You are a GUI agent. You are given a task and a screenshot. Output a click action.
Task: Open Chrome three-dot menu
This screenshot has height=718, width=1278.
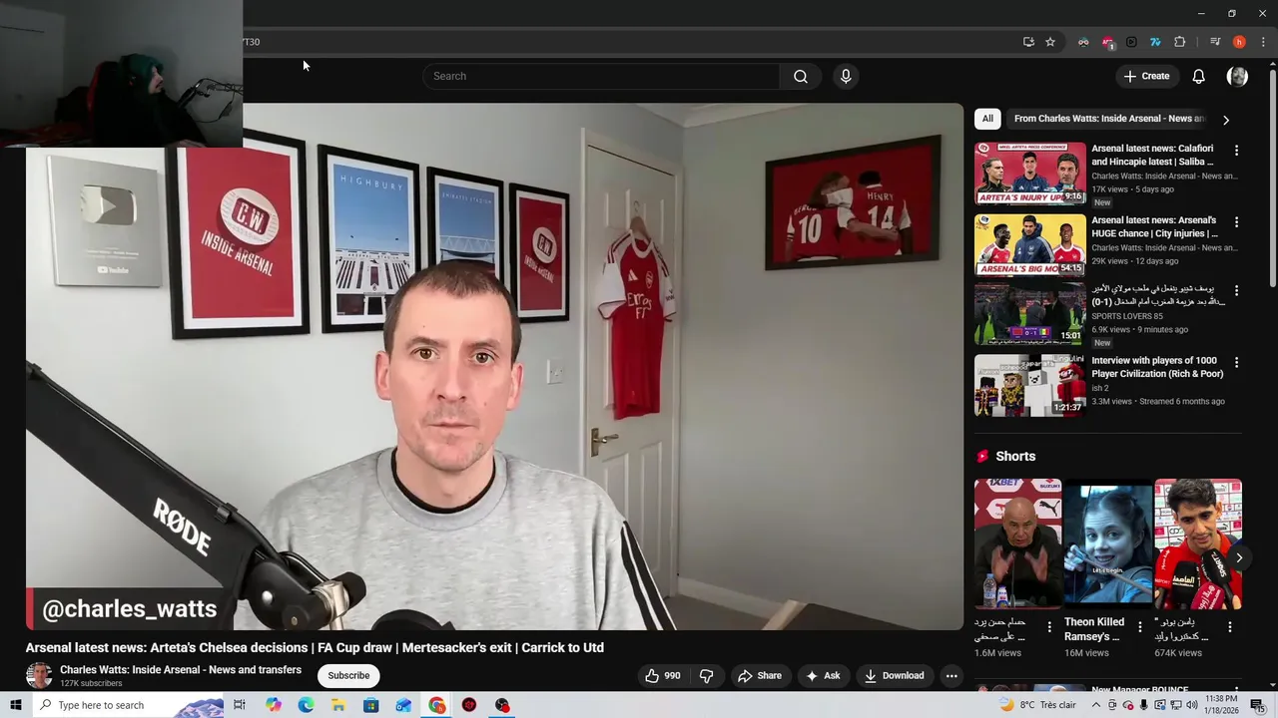tap(1263, 42)
